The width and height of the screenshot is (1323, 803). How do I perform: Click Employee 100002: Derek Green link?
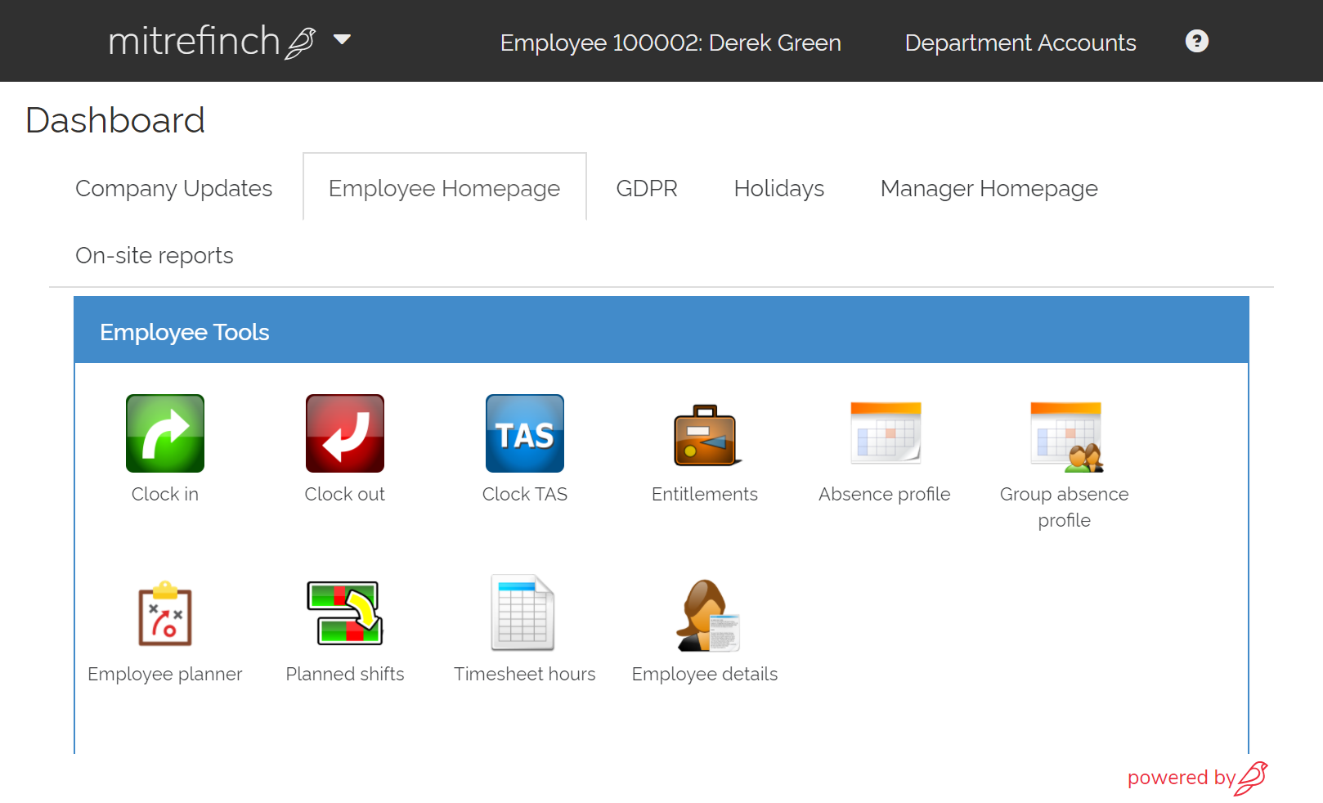[x=670, y=43]
